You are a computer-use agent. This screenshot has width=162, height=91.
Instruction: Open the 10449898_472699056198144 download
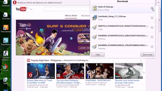(123, 45)
